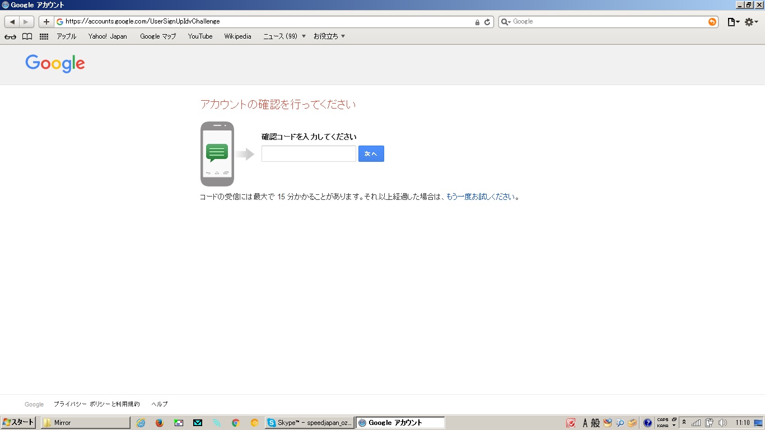Click the orange search snapback icon

pos(712,22)
